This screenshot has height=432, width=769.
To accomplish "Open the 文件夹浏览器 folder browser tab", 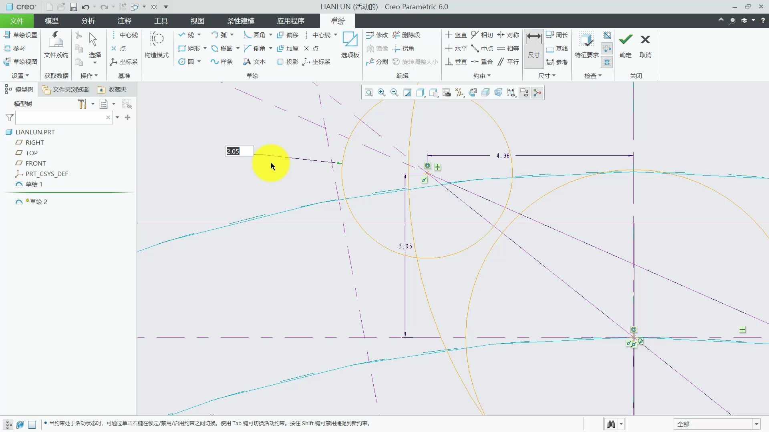I will tap(66, 89).
